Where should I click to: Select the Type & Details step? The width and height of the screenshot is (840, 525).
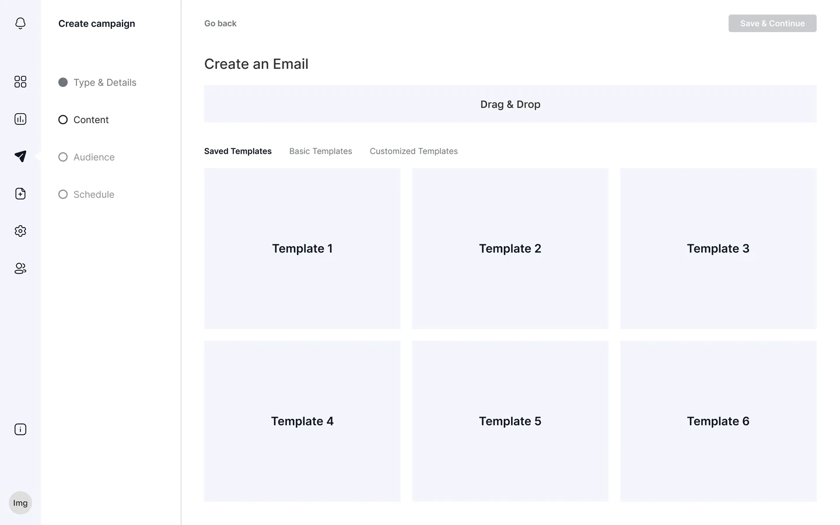tap(97, 82)
